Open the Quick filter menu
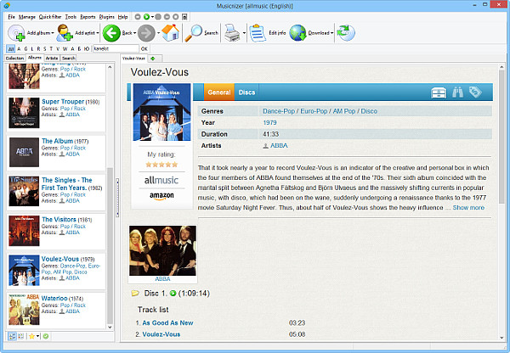Screen dimensions: 510x353 [50, 17]
